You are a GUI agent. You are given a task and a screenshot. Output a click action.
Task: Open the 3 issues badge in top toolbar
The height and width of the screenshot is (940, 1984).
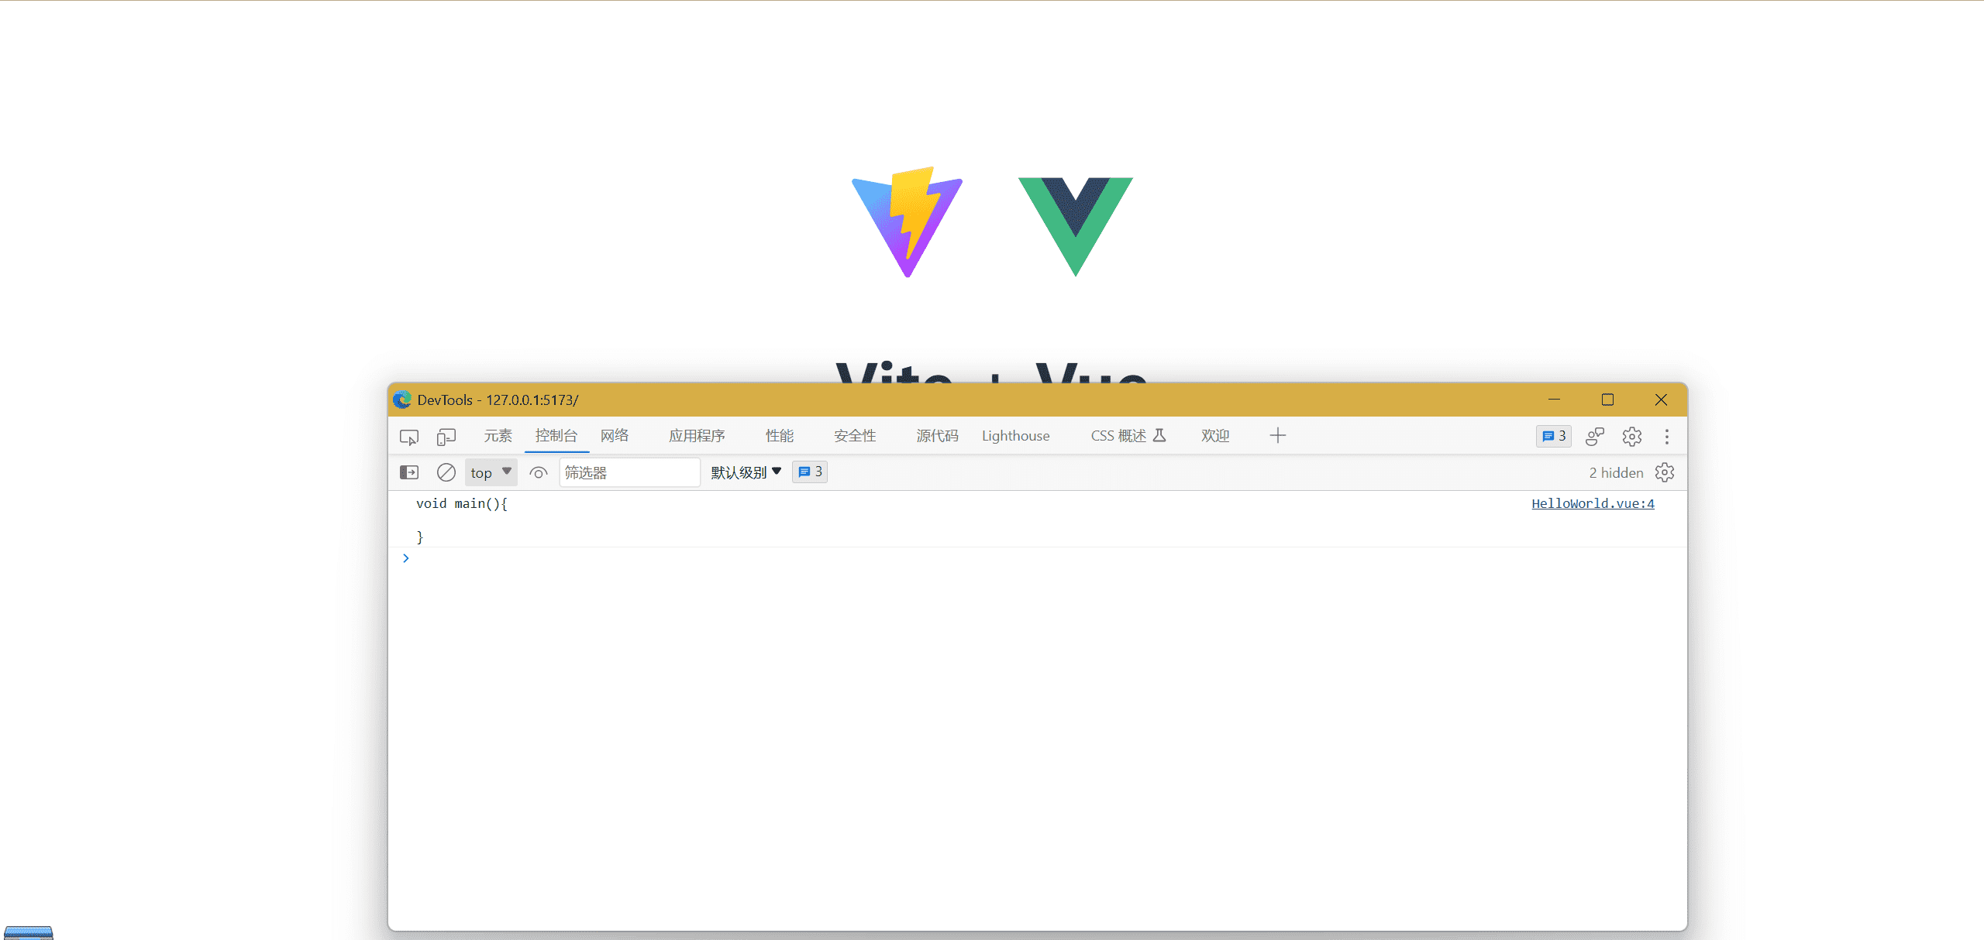1554,436
